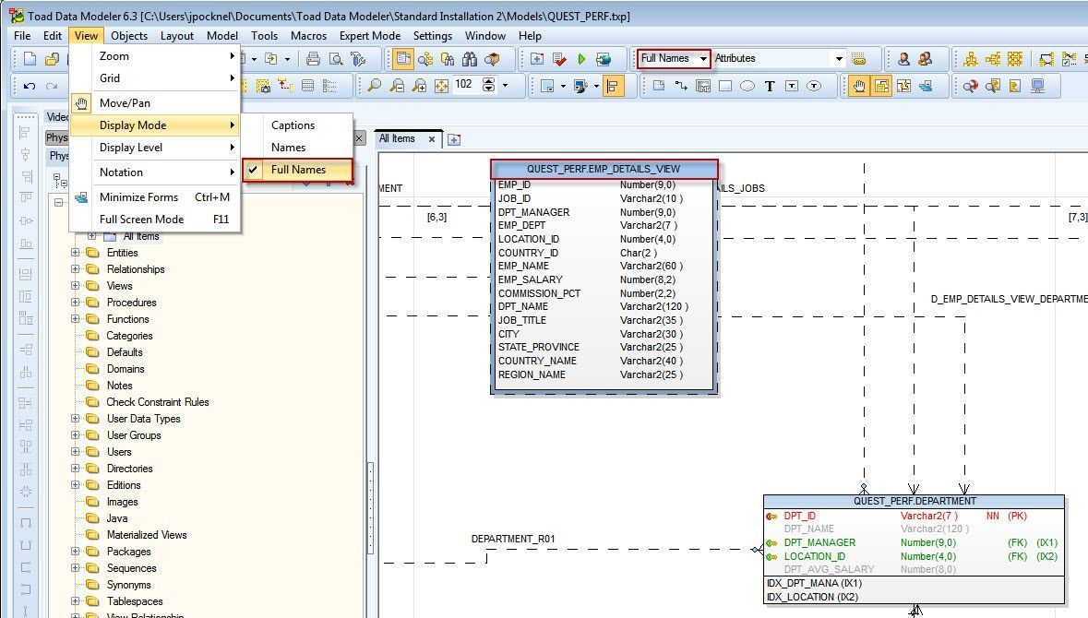Toggle the highlighted button beside the hand tool
This screenshot has height=618, width=1088.
click(881, 86)
